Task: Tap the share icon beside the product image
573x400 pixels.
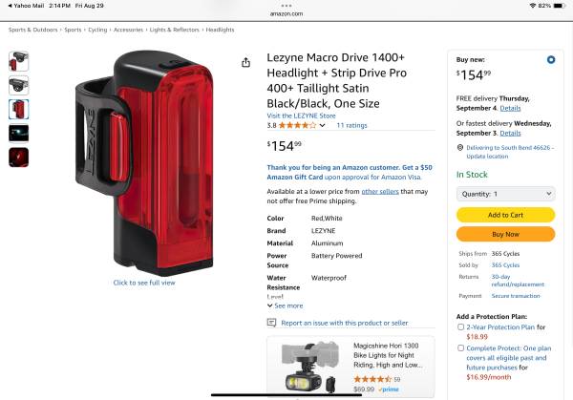Action: [246, 63]
